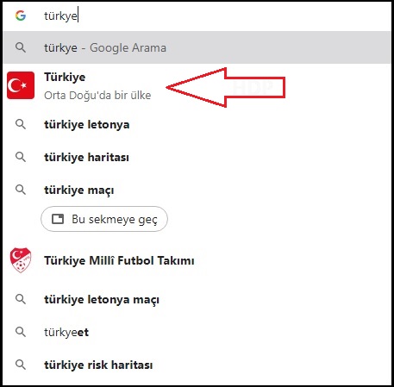
Task: Click the Google logo icon in address bar
Action: pyautogui.click(x=21, y=16)
